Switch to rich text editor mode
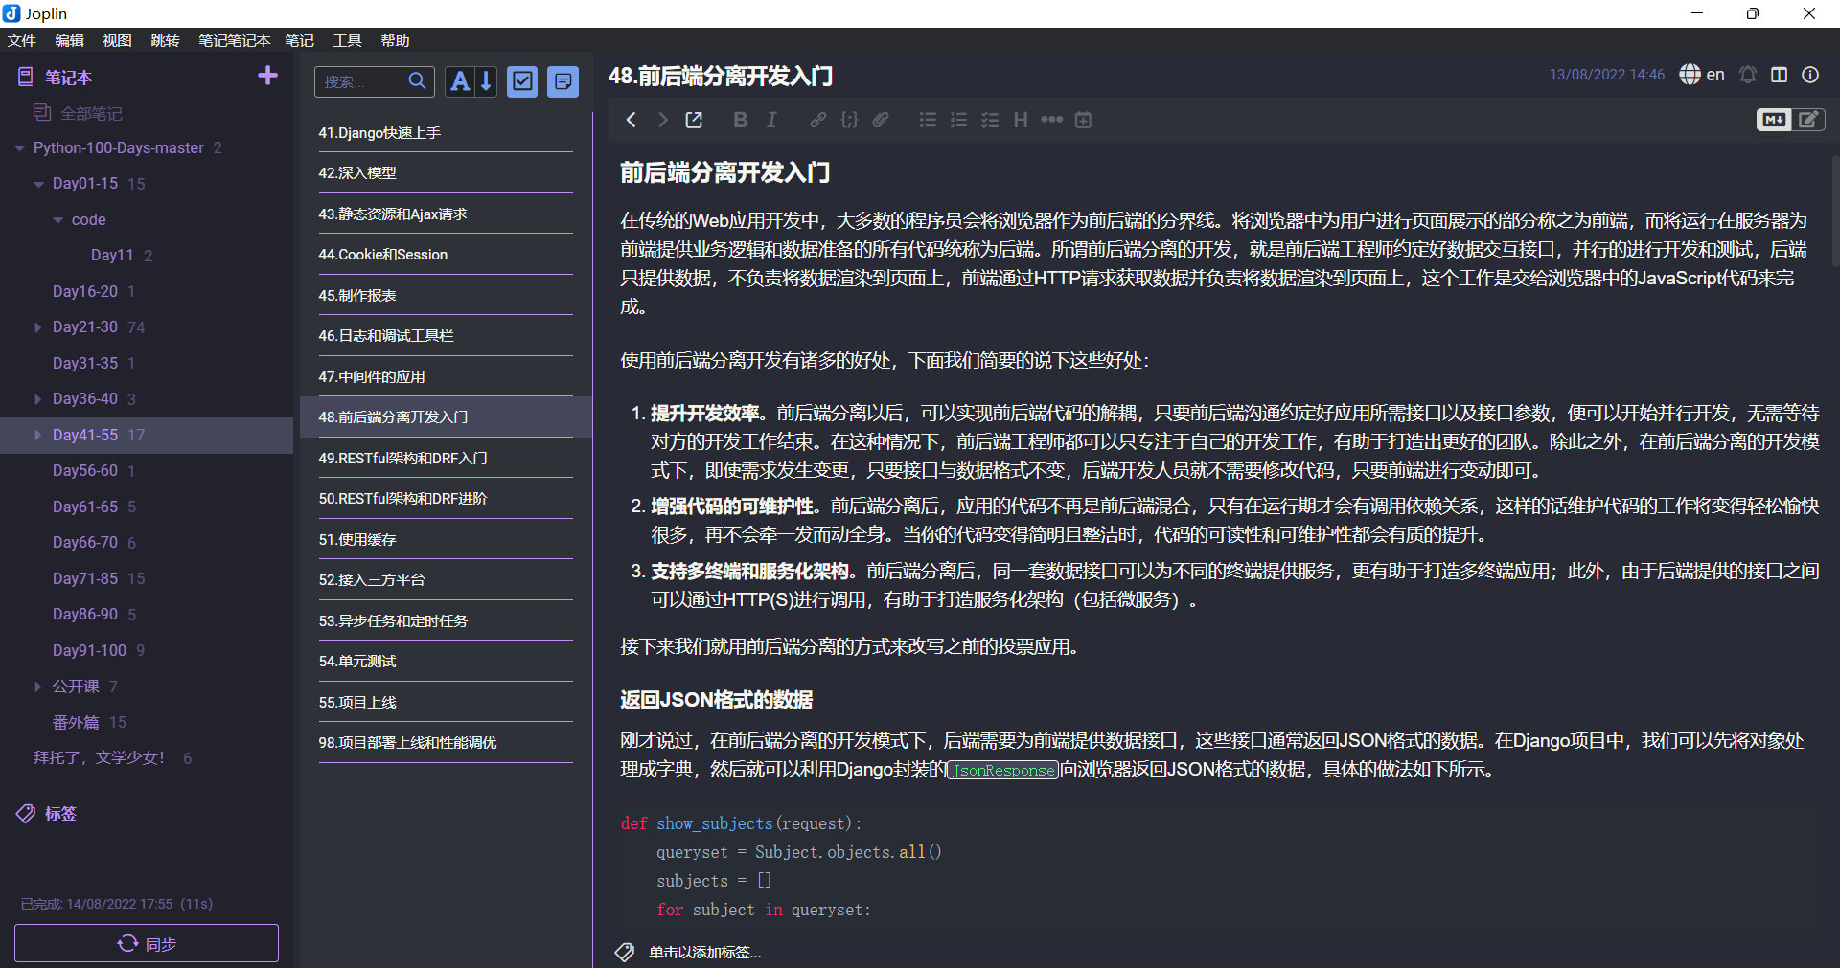The width and height of the screenshot is (1840, 968). (1808, 120)
